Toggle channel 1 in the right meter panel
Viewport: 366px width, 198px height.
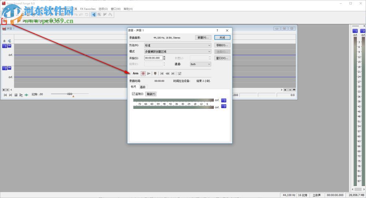355,31
